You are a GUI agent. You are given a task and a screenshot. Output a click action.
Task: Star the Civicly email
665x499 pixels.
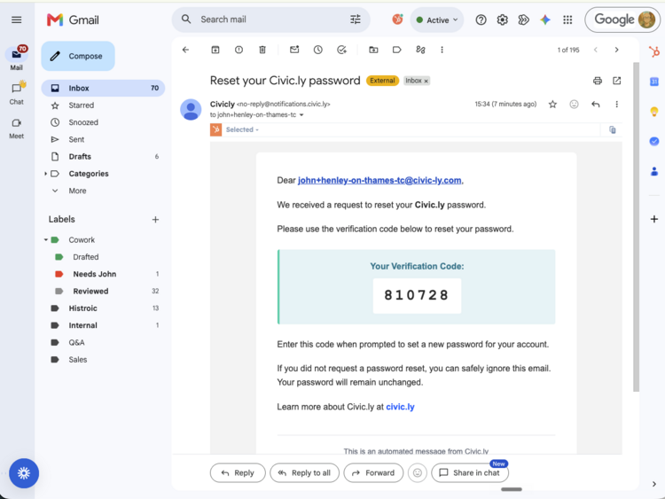(x=552, y=105)
